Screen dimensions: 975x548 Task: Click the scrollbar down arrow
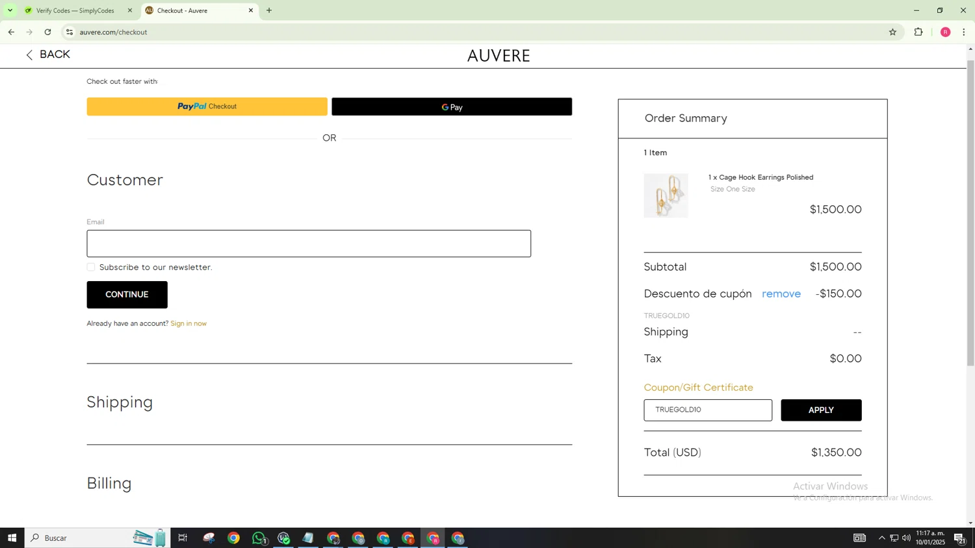coord(970,523)
